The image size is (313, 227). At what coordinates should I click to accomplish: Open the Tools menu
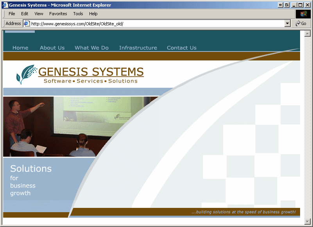(x=78, y=14)
